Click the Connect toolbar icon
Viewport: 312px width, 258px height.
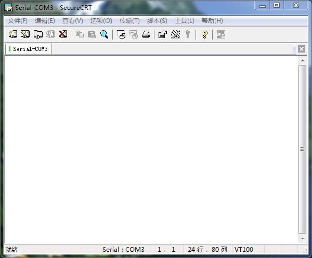tap(13, 34)
